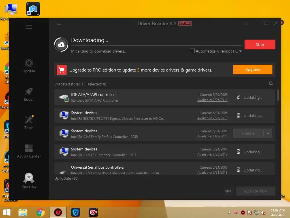Viewport: 290px width, 218px height.
Task: Select the Outdated (total: 13, selected: 8) label
Action: (x=80, y=84)
